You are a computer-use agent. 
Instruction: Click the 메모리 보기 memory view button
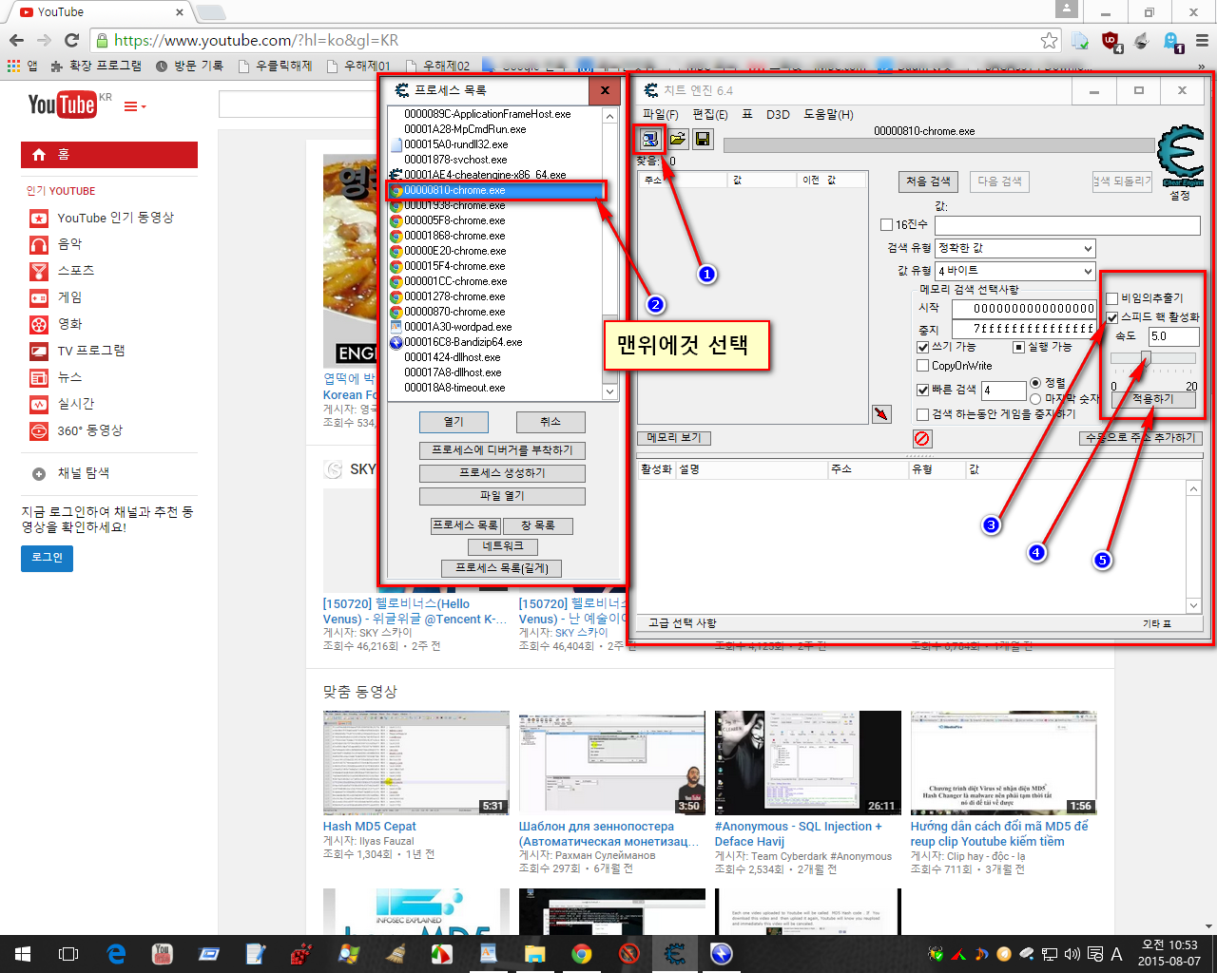point(674,438)
